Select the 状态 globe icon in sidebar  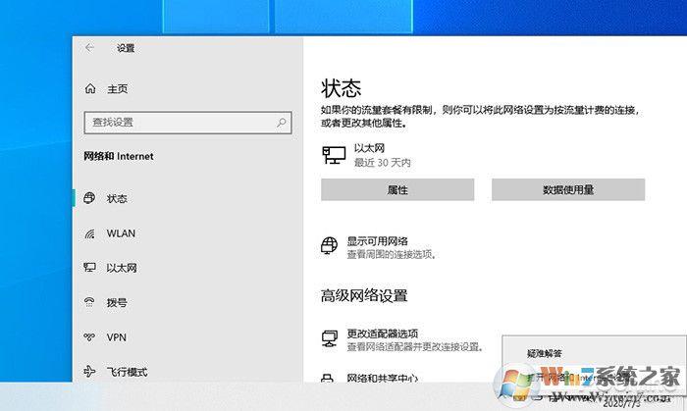tap(89, 198)
